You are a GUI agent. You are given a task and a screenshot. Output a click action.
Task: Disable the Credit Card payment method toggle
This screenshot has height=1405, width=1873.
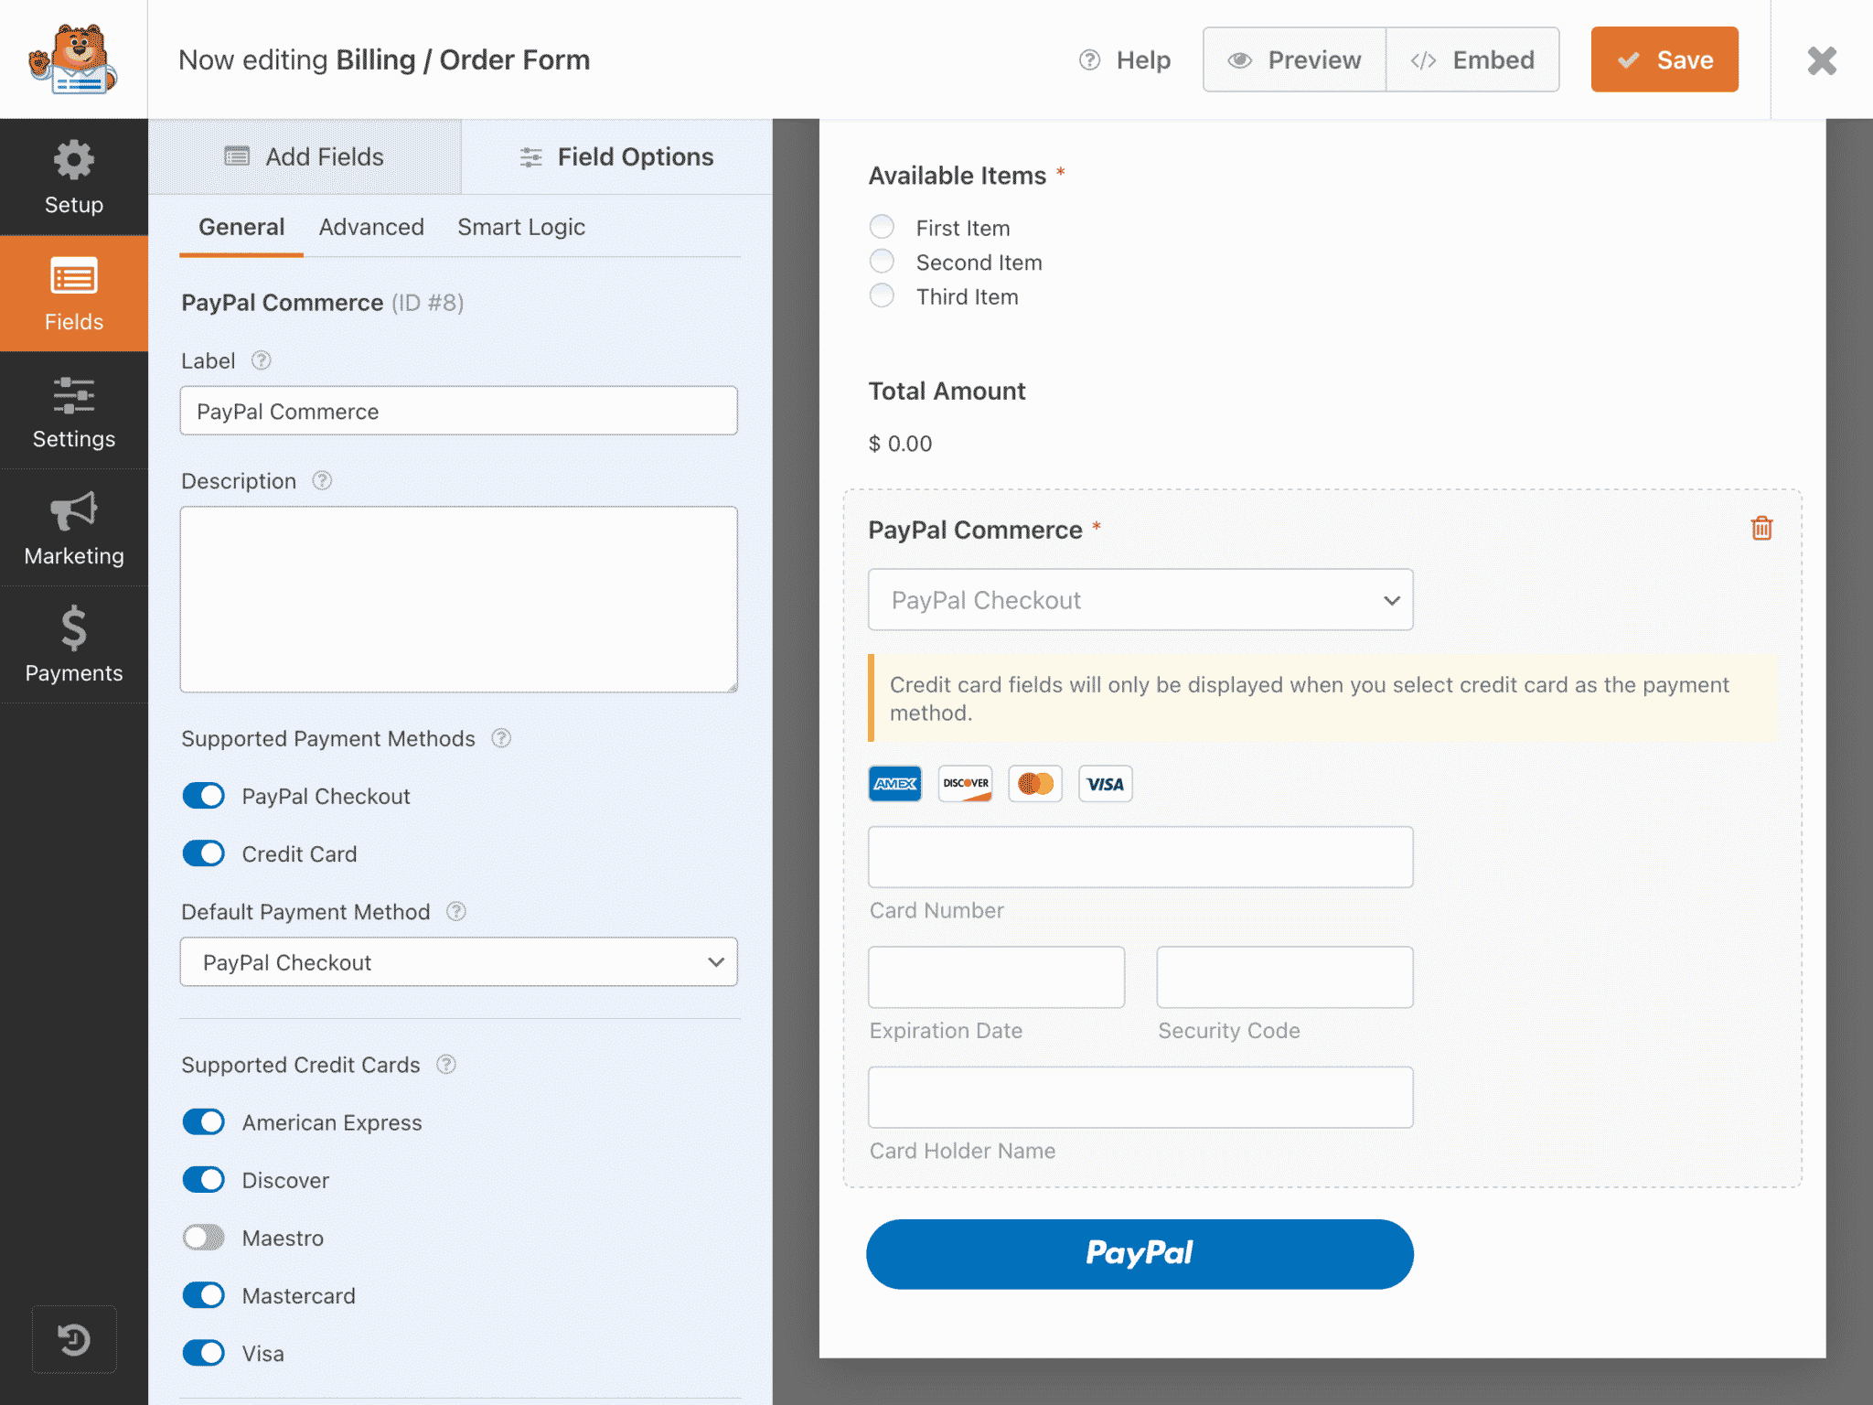coord(203,853)
